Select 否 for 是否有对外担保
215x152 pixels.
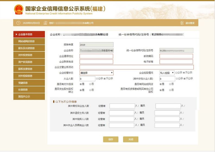90,84
